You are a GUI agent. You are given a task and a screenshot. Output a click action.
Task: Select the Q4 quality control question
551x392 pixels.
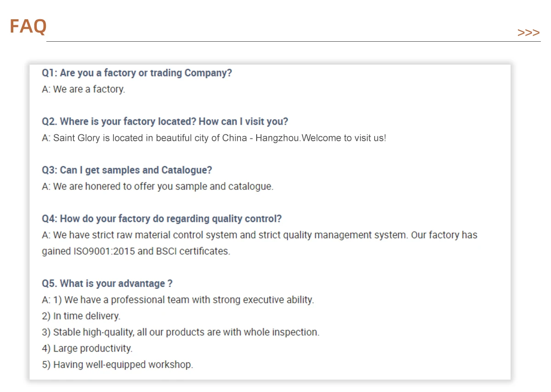162,219
